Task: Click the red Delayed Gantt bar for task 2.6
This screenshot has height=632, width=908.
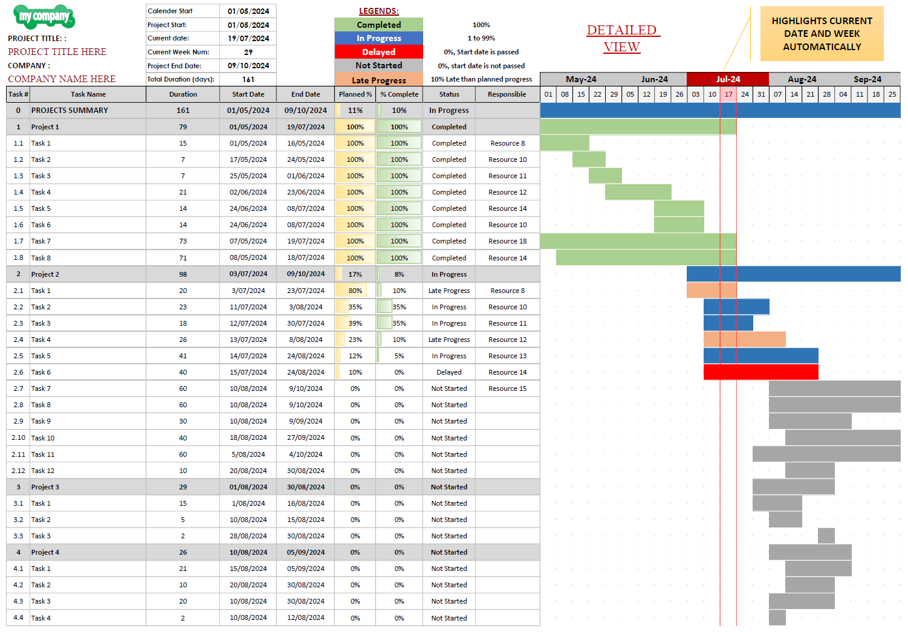Action: pyautogui.click(x=760, y=372)
